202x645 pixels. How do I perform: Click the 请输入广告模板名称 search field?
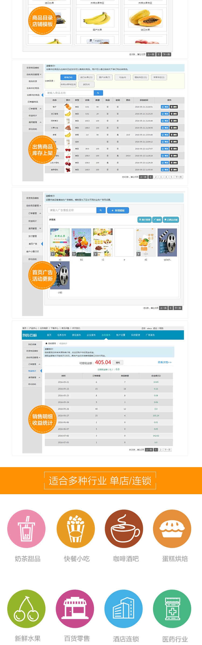click(72, 210)
